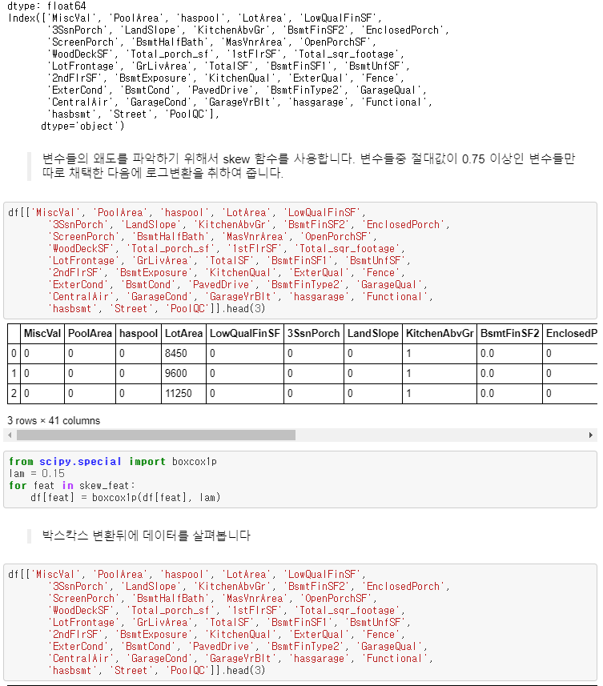Click 'Index([' at the output's start
Image resolution: width=603 pixels, height=686 pixels.
pos(28,18)
